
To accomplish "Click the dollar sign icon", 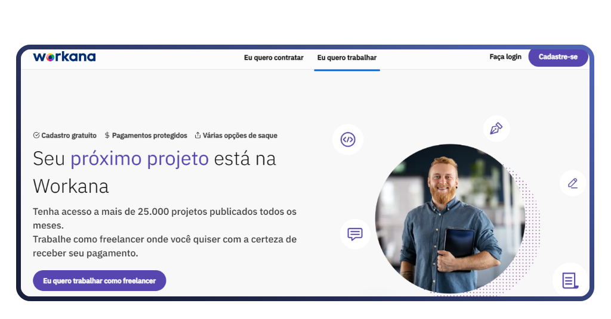I will [107, 135].
